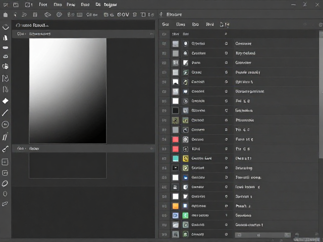The image size is (323, 242).
Task: Select the solid diamond tool in left toolbar
Action: click(6, 101)
